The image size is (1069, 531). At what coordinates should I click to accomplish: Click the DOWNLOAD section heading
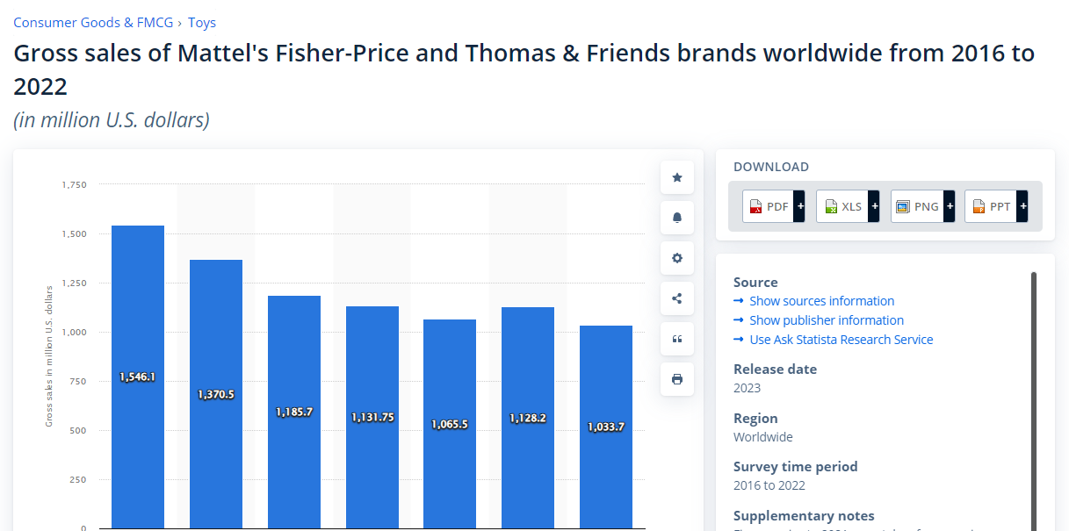click(771, 167)
